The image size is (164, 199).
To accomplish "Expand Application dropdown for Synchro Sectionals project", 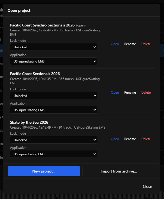I will click(x=54, y=61).
